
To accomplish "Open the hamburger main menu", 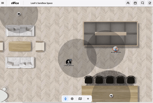I will [3, 3].
